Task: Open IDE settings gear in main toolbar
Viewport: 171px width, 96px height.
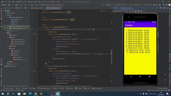Action: pyautogui.click(x=166, y=5)
